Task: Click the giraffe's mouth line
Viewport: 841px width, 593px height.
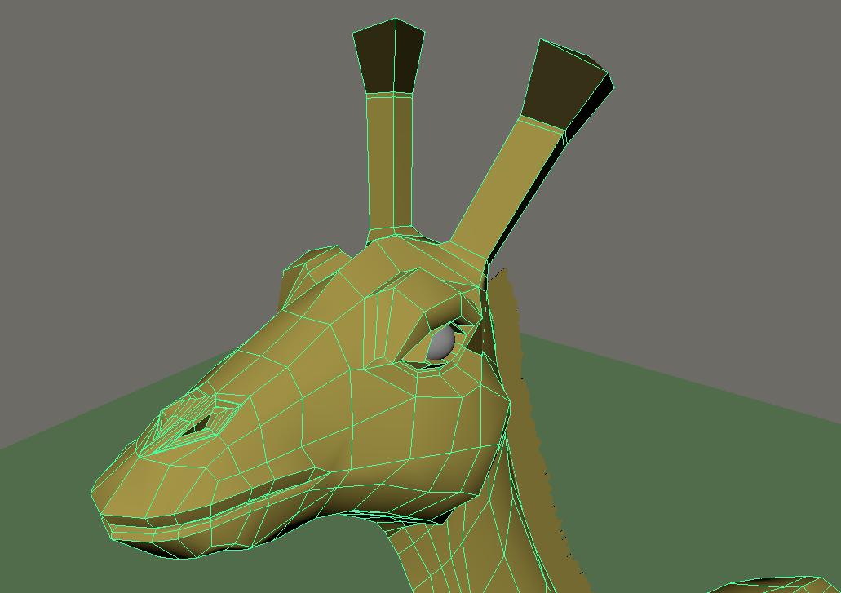Action: pos(245,499)
